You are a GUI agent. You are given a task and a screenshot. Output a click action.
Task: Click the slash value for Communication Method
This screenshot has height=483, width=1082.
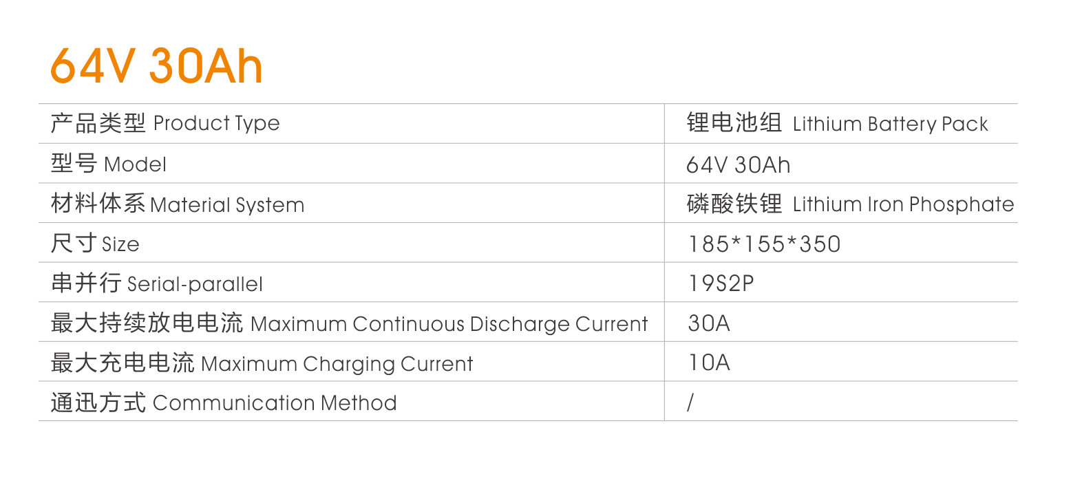tap(690, 402)
